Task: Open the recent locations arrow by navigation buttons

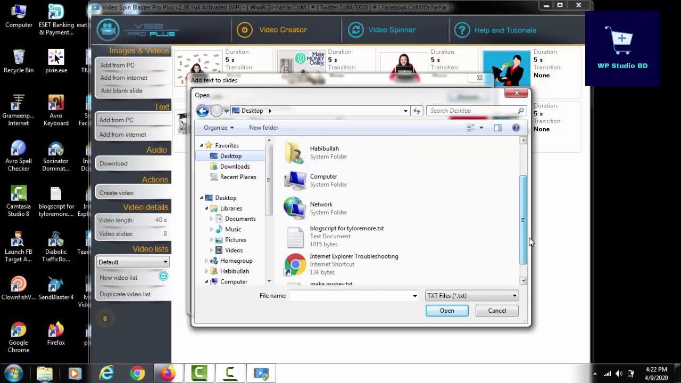Action: click(226, 111)
